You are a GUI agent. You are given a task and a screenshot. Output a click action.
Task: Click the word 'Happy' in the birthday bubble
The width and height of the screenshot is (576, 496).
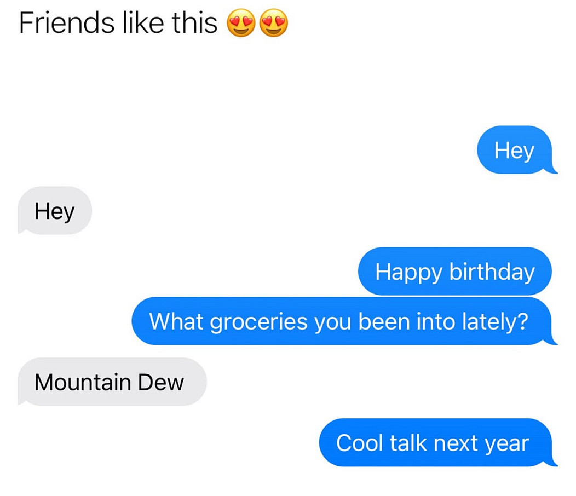pyautogui.click(x=408, y=273)
